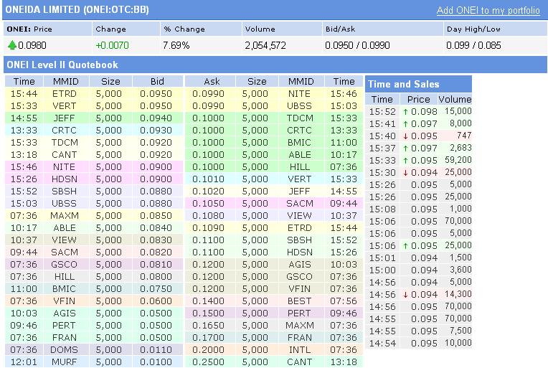Click the Time and Sales panel heading
Screen dimensions: 548x368
404,84
